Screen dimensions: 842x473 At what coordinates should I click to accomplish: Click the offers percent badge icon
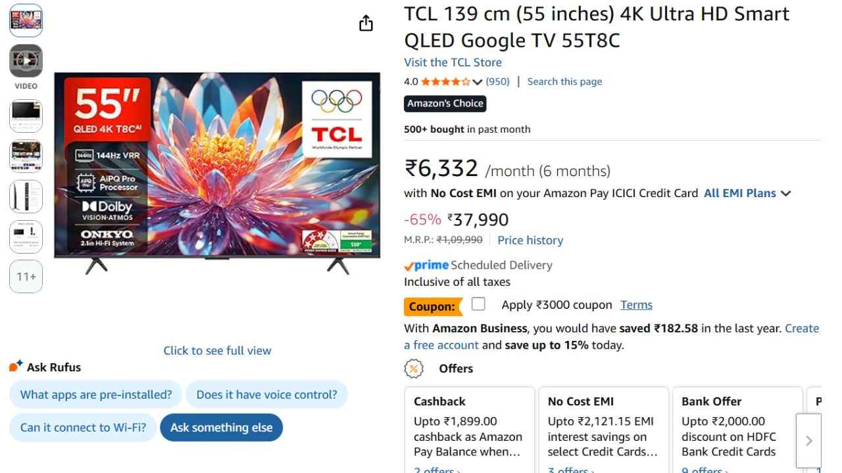coord(414,369)
